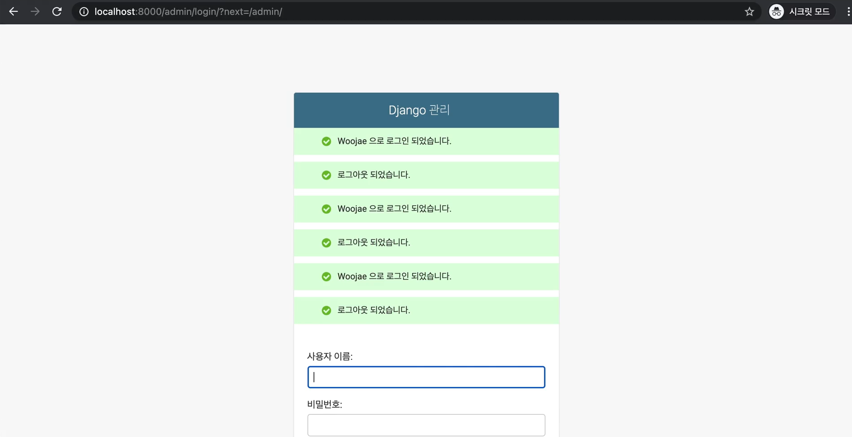Open the browser three-dot menu
The height and width of the screenshot is (437, 852).
point(848,12)
